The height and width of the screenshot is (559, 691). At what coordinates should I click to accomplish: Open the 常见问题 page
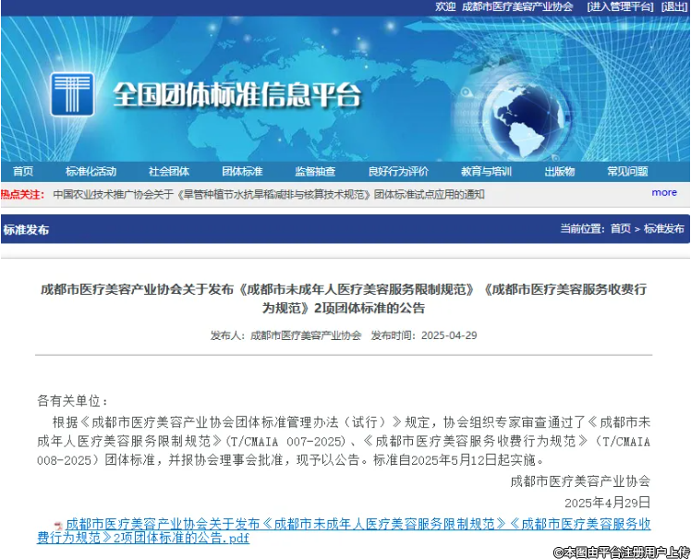coord(627,172)
